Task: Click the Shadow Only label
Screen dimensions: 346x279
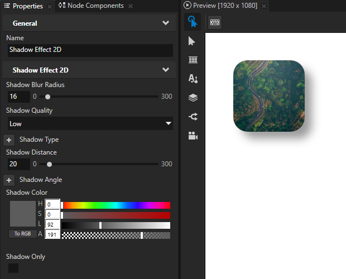Action: [26, 257]
